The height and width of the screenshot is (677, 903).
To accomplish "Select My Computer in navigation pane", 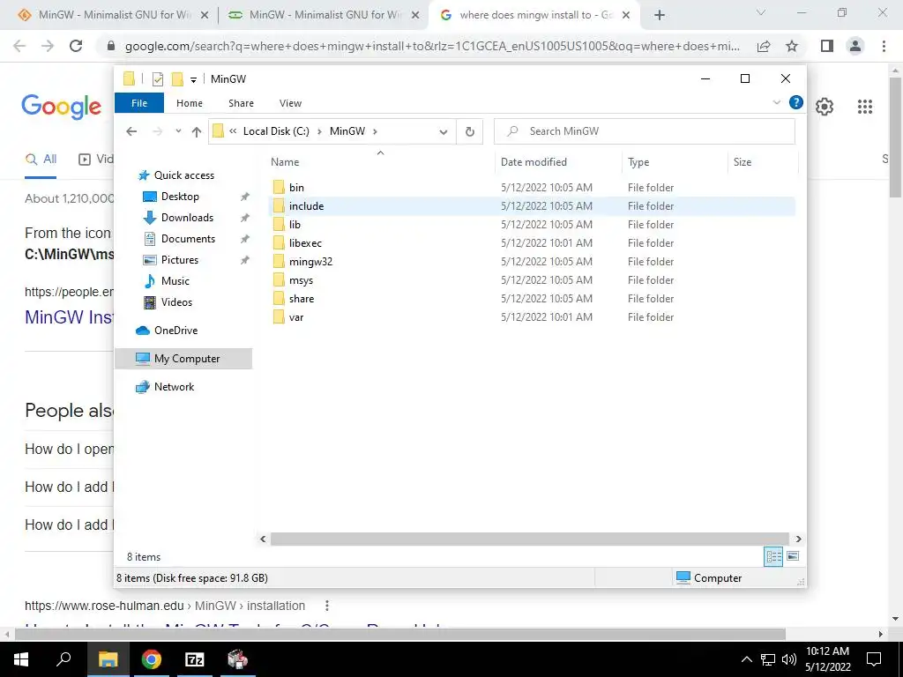I will click(183, 359).
